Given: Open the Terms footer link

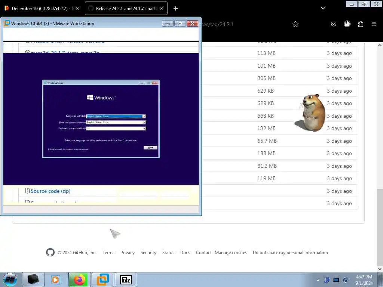Looking at the screenshot, I should (108, 253).
